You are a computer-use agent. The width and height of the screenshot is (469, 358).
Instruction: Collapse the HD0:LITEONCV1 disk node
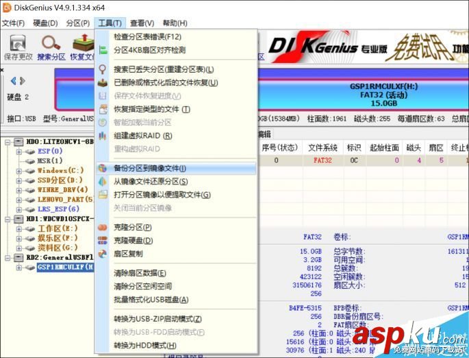(x=8, y=142)
